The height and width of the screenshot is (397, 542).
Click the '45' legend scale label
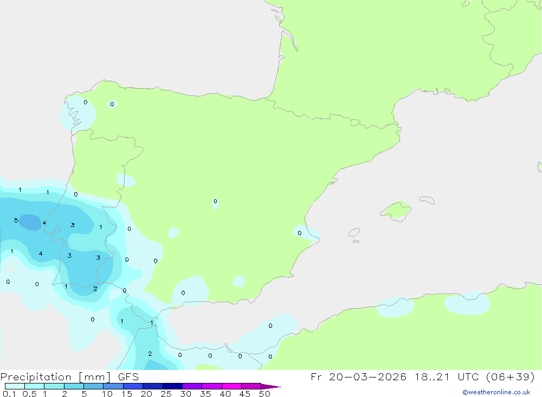(245, 394)
